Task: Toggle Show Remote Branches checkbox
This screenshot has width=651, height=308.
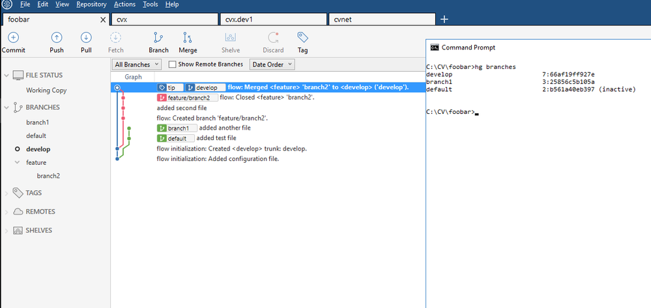Action: point(172,64)
